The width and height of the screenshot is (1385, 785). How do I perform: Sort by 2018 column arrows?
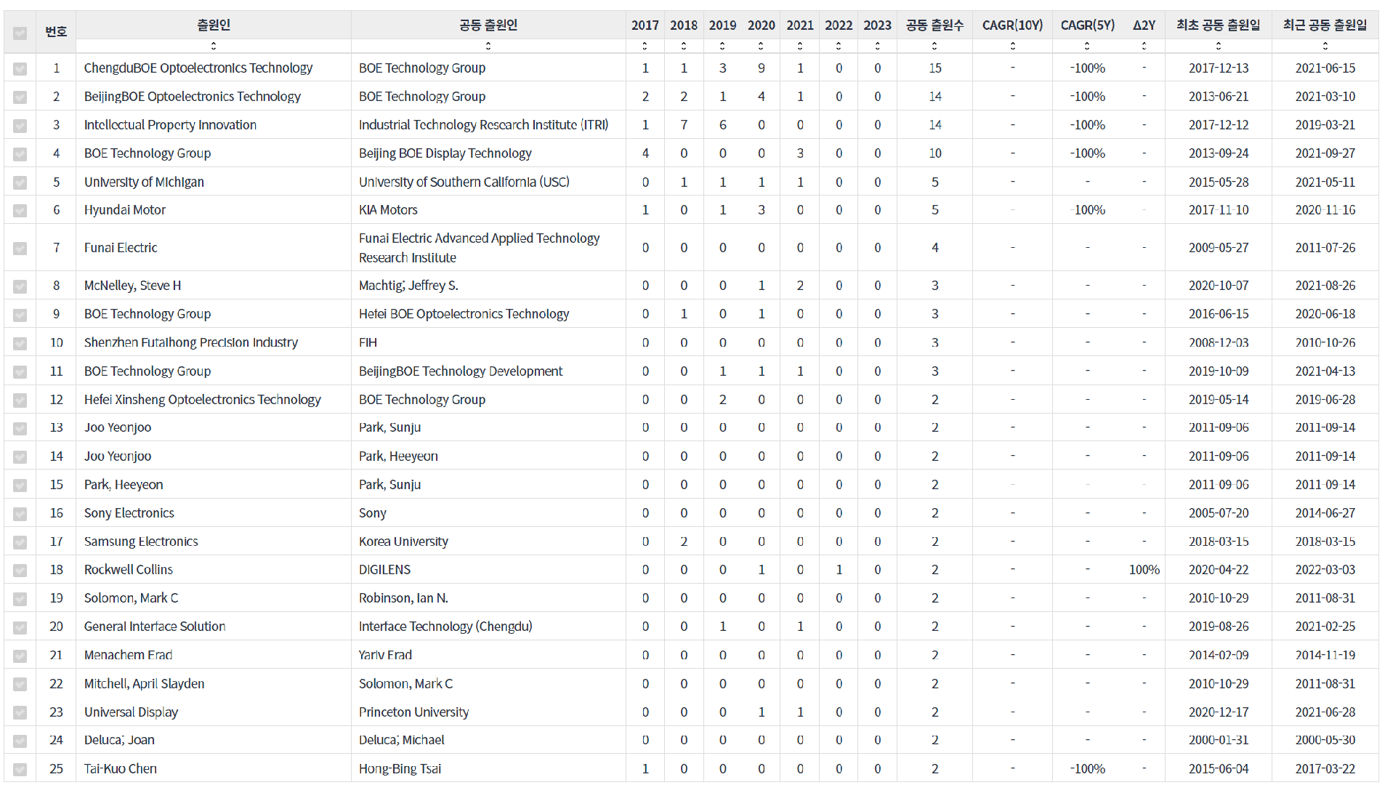click(684, 46)
